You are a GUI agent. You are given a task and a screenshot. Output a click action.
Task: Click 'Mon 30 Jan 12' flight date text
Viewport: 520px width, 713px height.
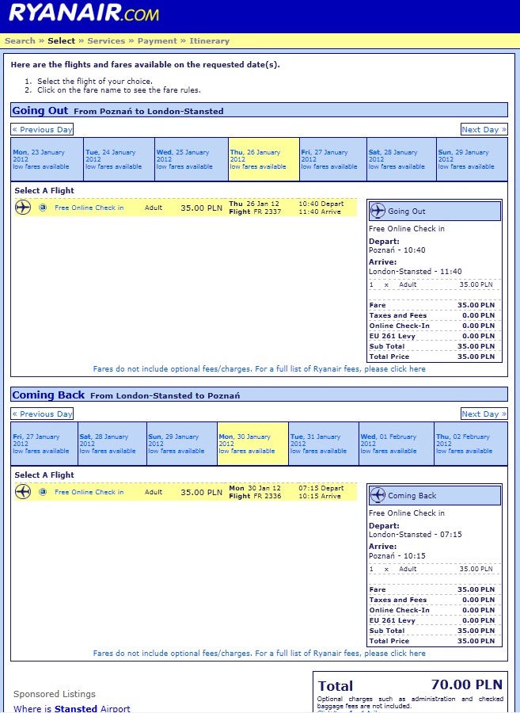point(255,487)
